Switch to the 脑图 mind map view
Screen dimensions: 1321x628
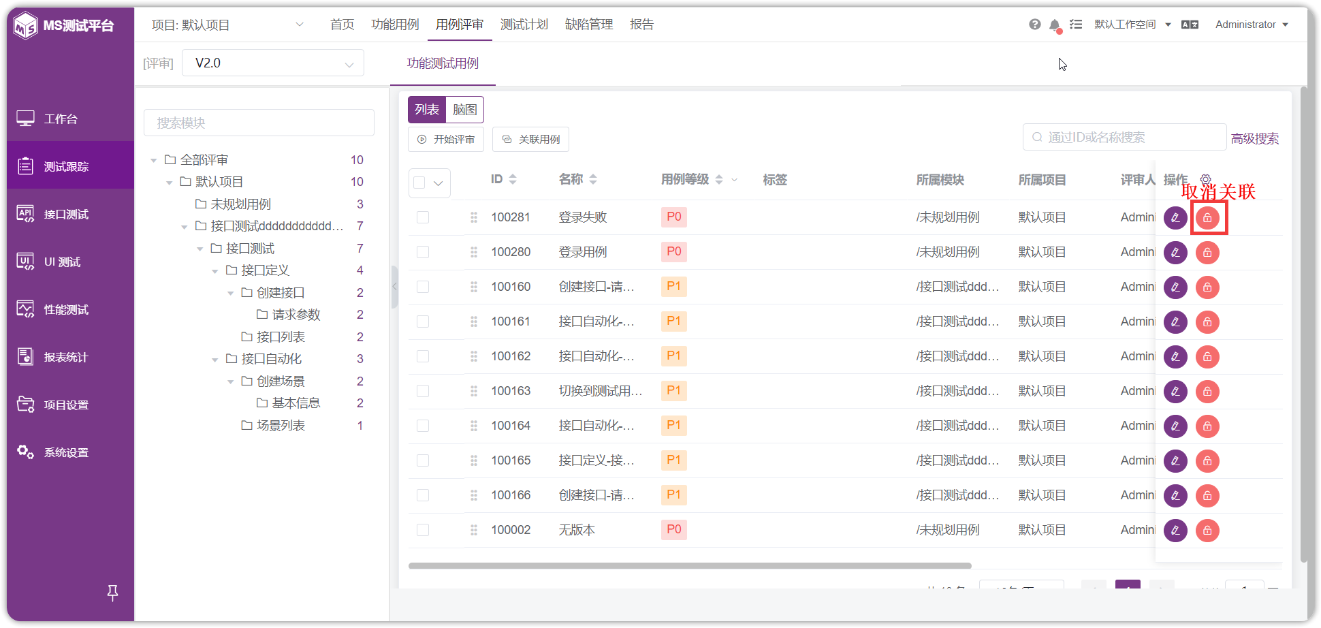(x=465, y=110)
